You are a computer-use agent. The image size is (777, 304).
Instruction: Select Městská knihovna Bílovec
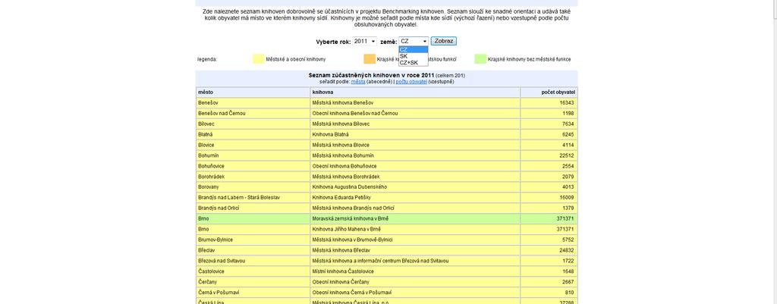415,124
